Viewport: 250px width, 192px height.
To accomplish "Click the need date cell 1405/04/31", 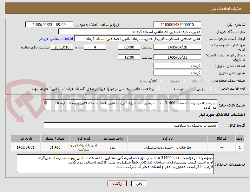I will (25, 147).
